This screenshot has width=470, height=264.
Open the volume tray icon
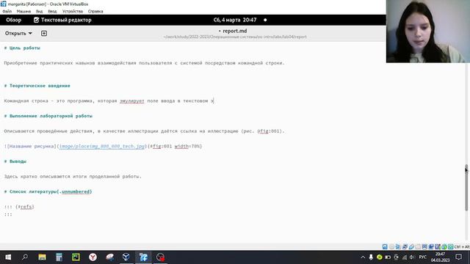412,257
